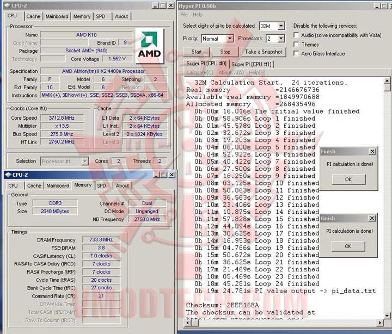
Task: Click the Checksum: 2EEB16EA line
Action: [222, 305]
